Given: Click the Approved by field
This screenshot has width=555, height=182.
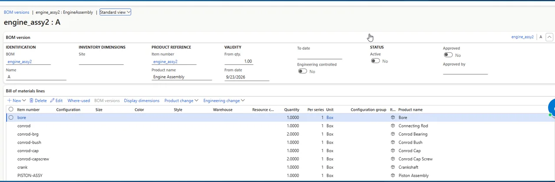Looking at the screenshot, I should (465, 71).
